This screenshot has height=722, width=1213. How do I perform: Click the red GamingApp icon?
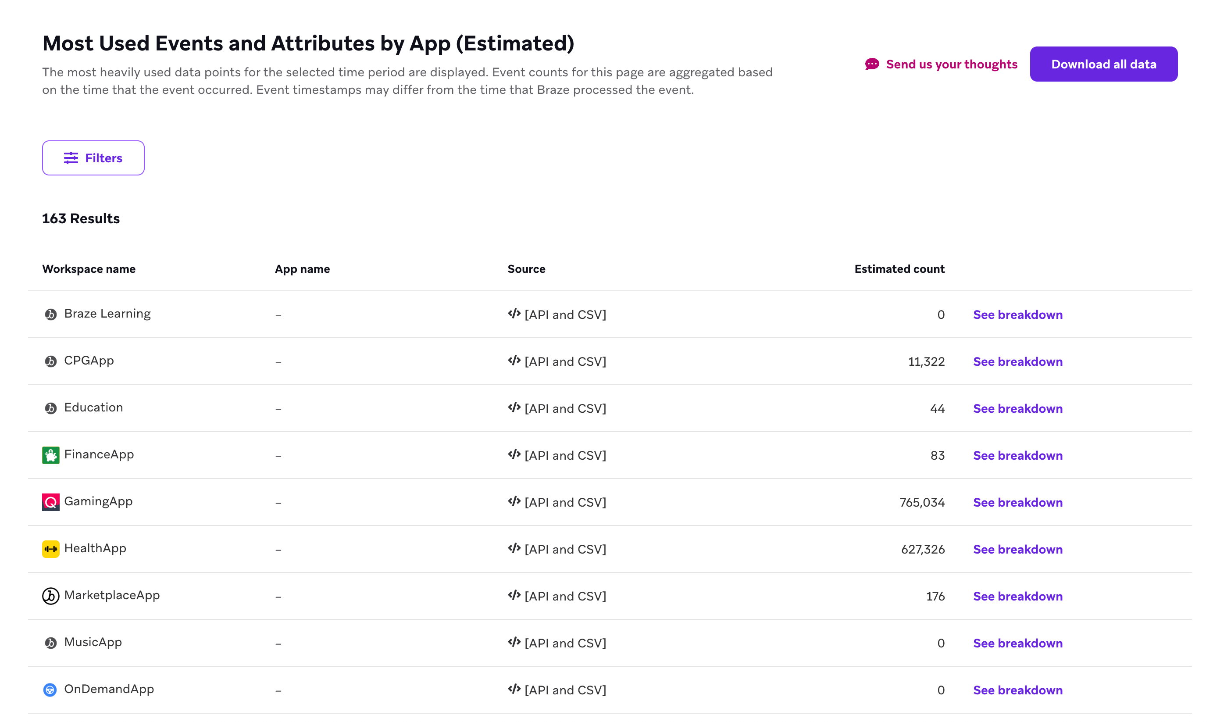coord(50,502)
